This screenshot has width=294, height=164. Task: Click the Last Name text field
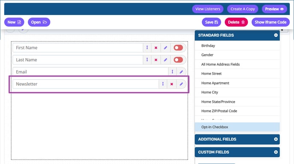[78, 60]
